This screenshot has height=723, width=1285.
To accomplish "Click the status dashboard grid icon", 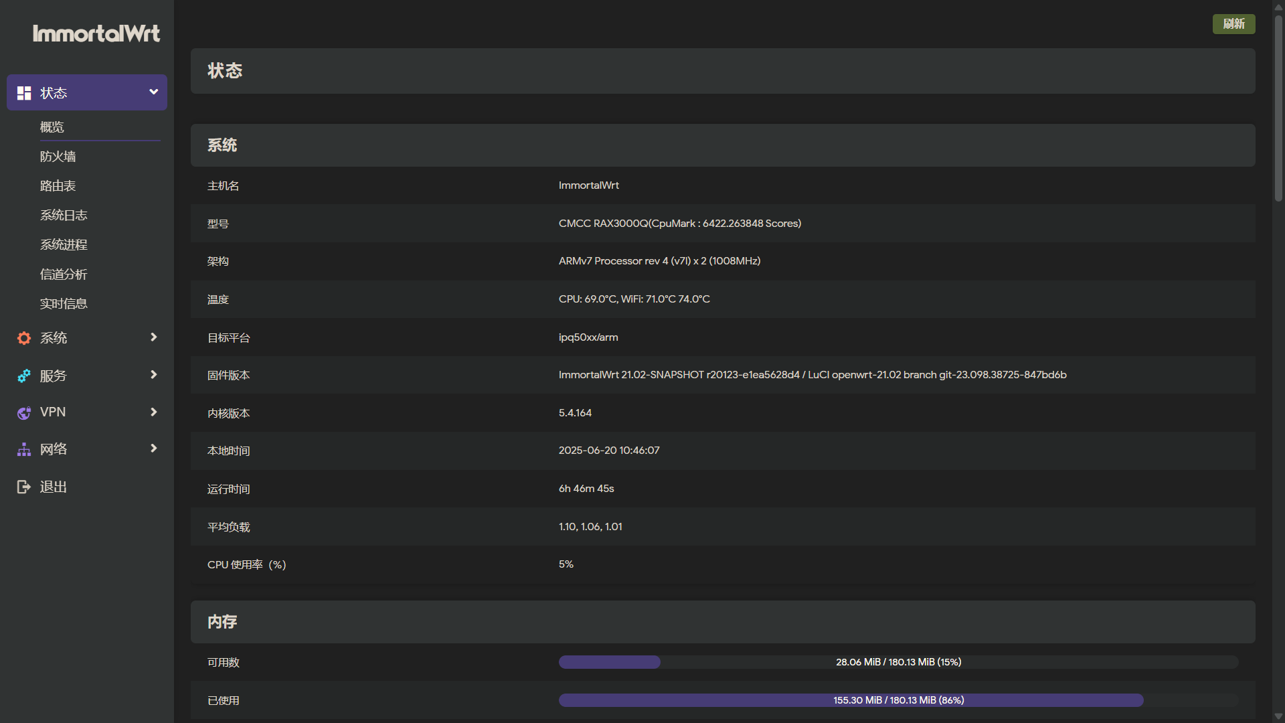I will point(24,93).
